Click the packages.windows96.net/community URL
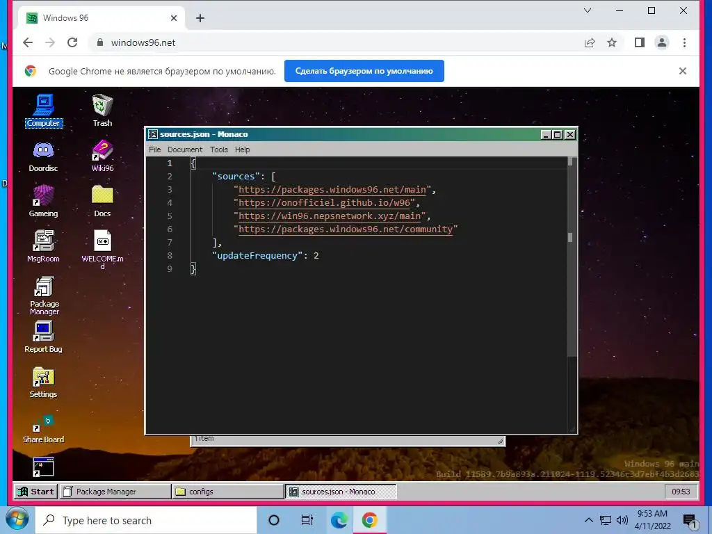Image resolution: width=712 pixels, height=534 pixels. pyautogui.click(x=346, y=229)
